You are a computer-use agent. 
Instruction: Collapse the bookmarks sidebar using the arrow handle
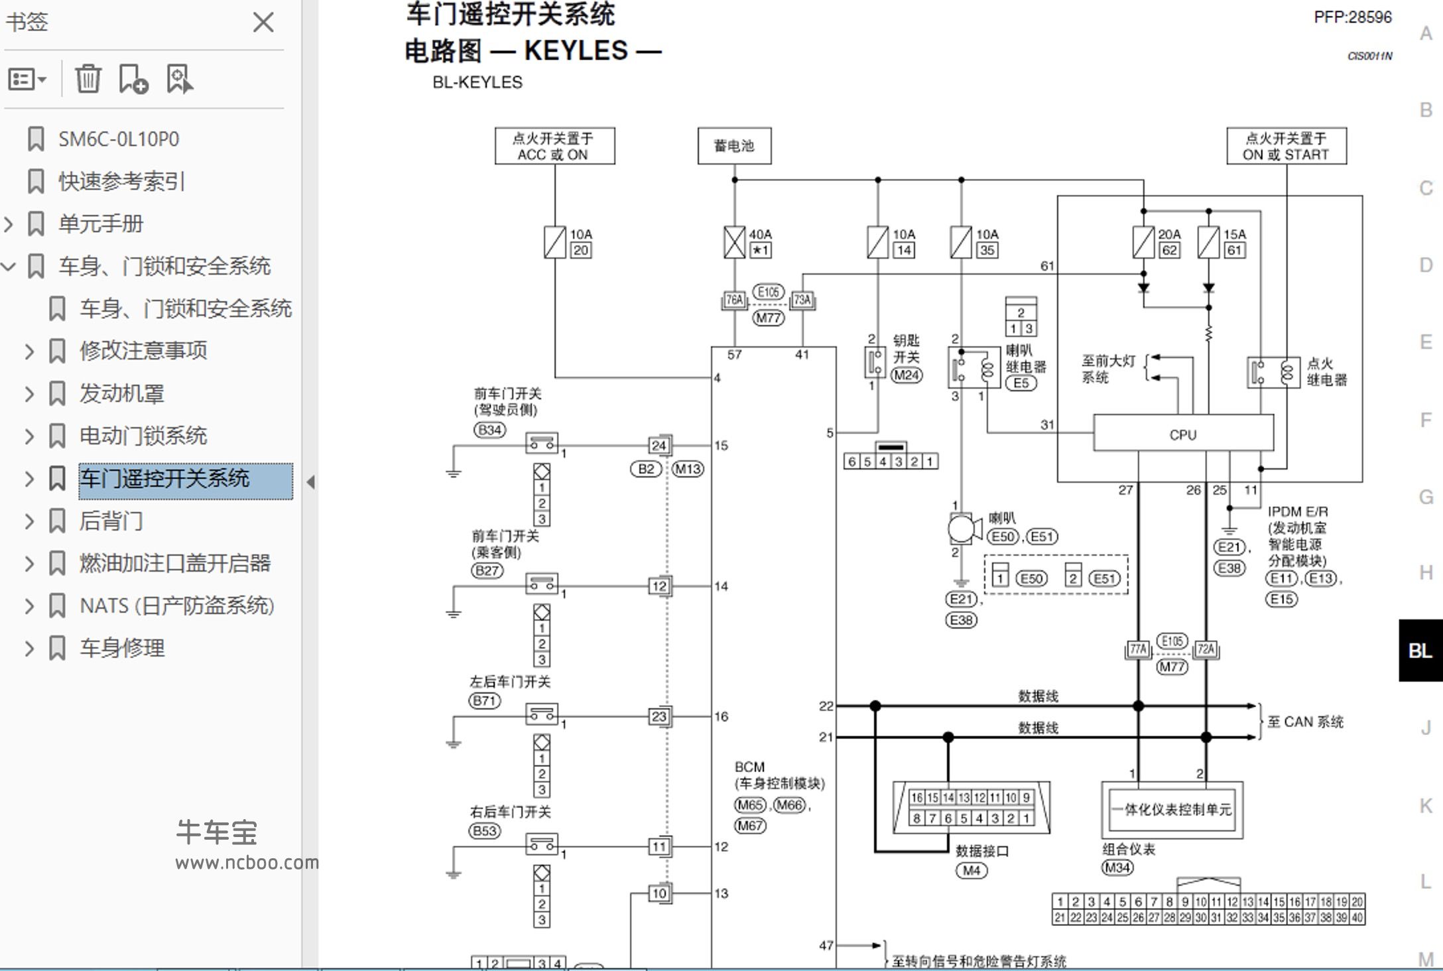(310, 482)
